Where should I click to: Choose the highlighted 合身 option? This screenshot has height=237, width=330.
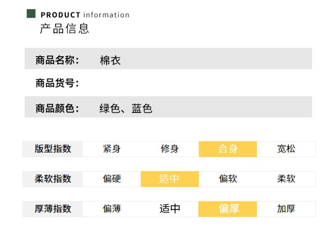[x=228, y=149]
